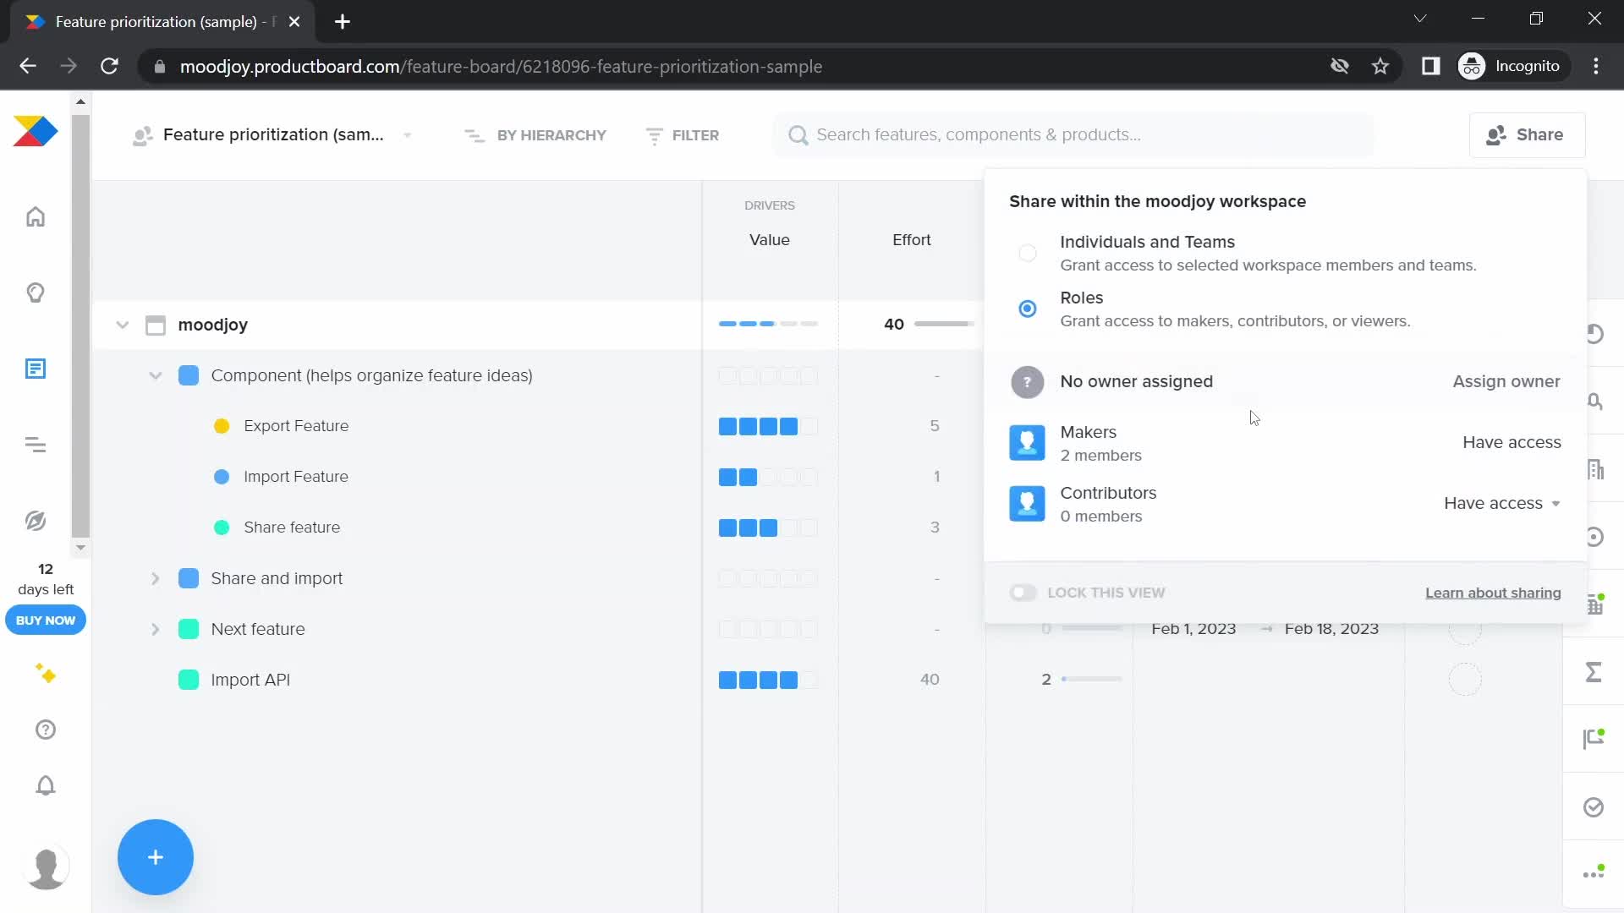Switch to Feature prioritization browser tab

[x=161, y=22]
